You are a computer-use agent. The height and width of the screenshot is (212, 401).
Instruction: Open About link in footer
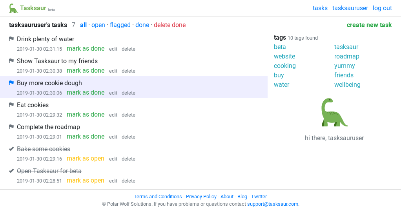point(227,197)
